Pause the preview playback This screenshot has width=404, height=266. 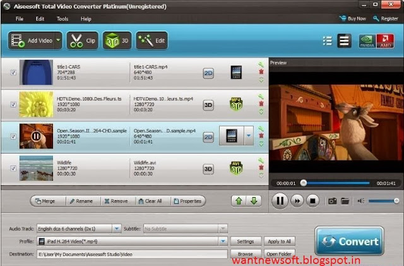(280, 201)
